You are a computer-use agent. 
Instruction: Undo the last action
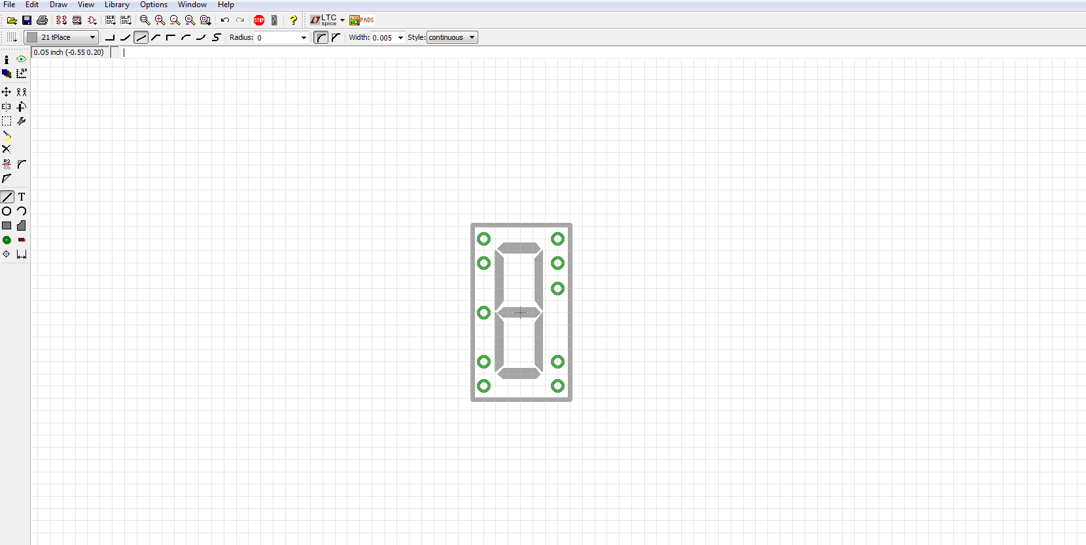(x=225, y=20)
